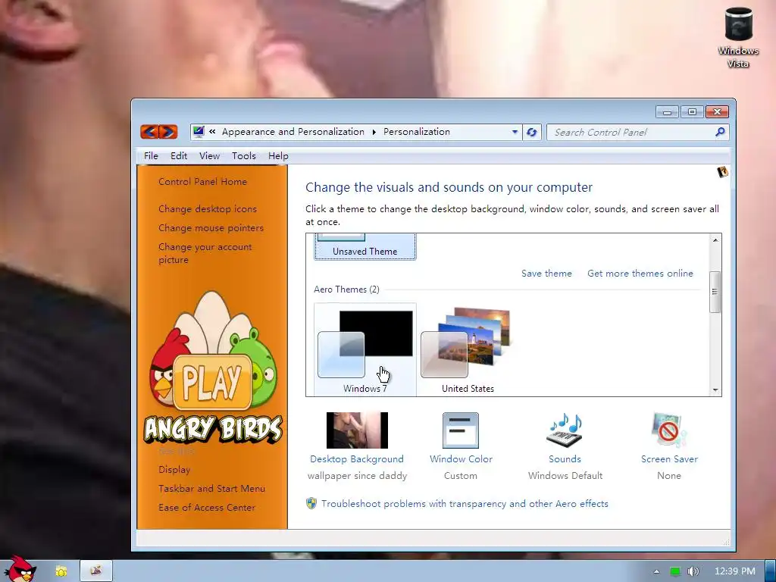Open Troubleshoot problems with transparency link
The image size is (776, 582).
click(x=465, y=504)
